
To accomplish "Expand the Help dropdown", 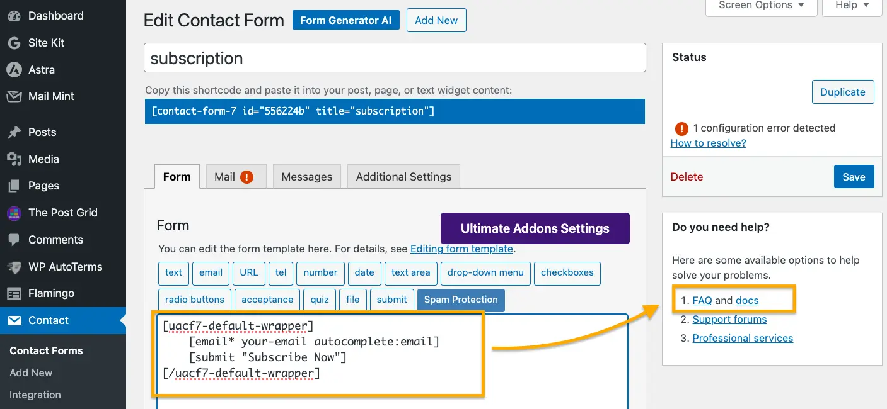I will (x=852, y=5).
